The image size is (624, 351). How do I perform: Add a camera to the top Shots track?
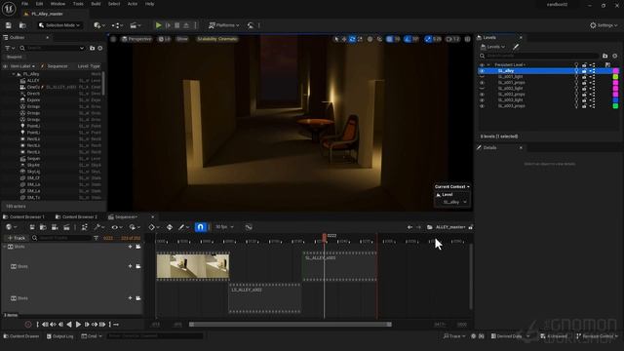[x=138, y=247]
